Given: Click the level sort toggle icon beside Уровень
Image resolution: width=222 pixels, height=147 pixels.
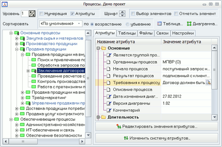Looking at the screenshot, I should [x=32, y=14].
